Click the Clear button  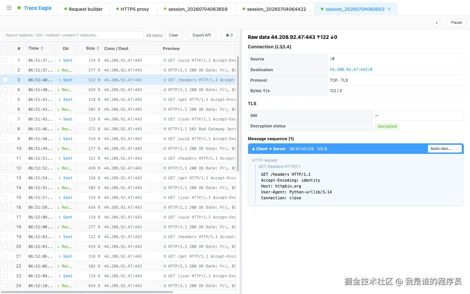click(x=174, y=35)
